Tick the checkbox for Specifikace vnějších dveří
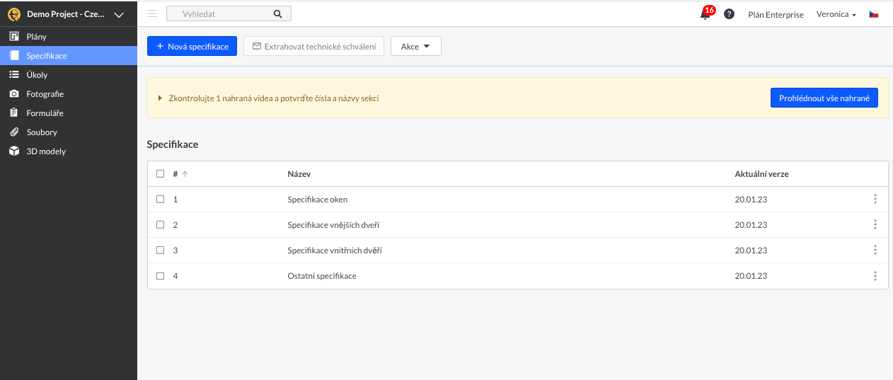This screenshot has height=380, width=893. coord(160,225)
